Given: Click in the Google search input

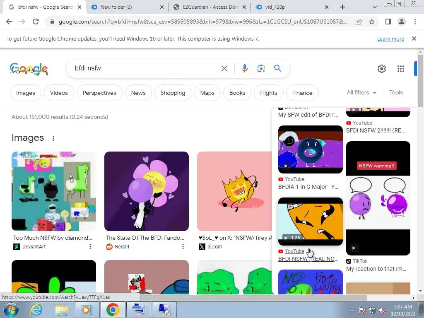Looking at the screenshot, I should [146, 68].
